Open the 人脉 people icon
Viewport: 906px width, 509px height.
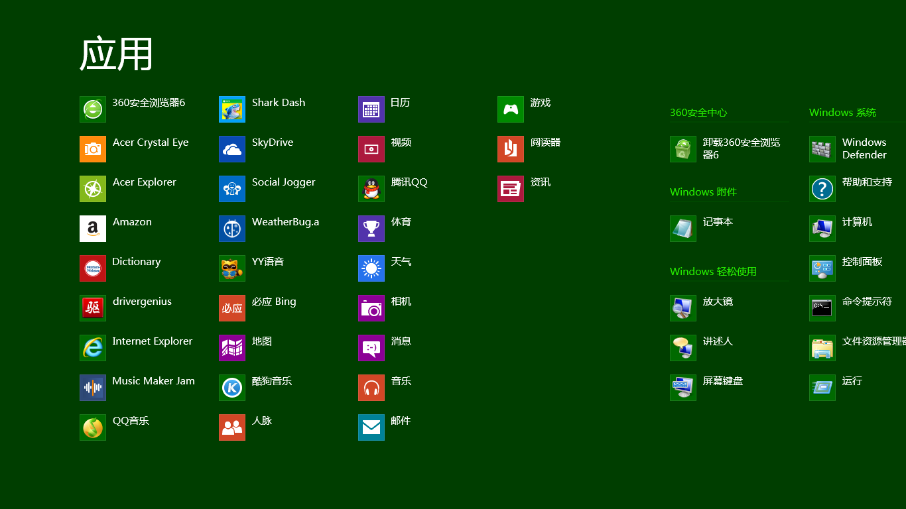[232, 427]
